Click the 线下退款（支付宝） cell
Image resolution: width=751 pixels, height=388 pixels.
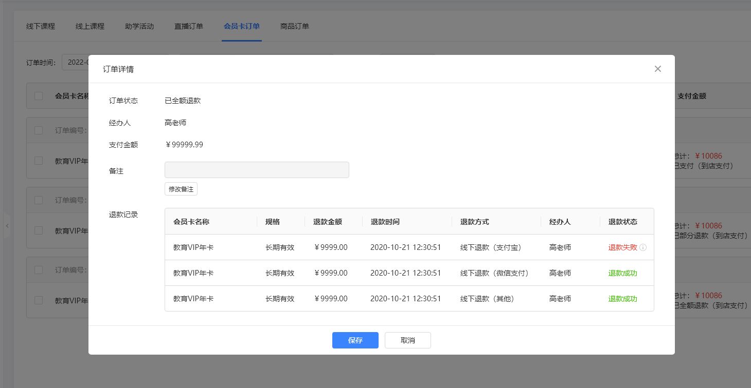coord(493,247)
